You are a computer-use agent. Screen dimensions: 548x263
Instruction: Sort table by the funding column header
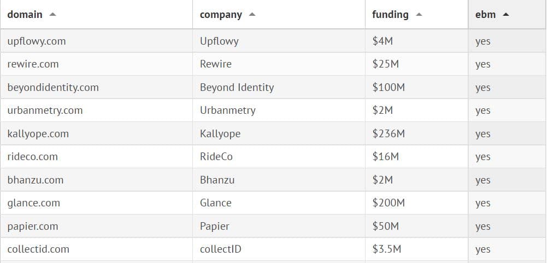pyautogui.click(x=390, y=15)
